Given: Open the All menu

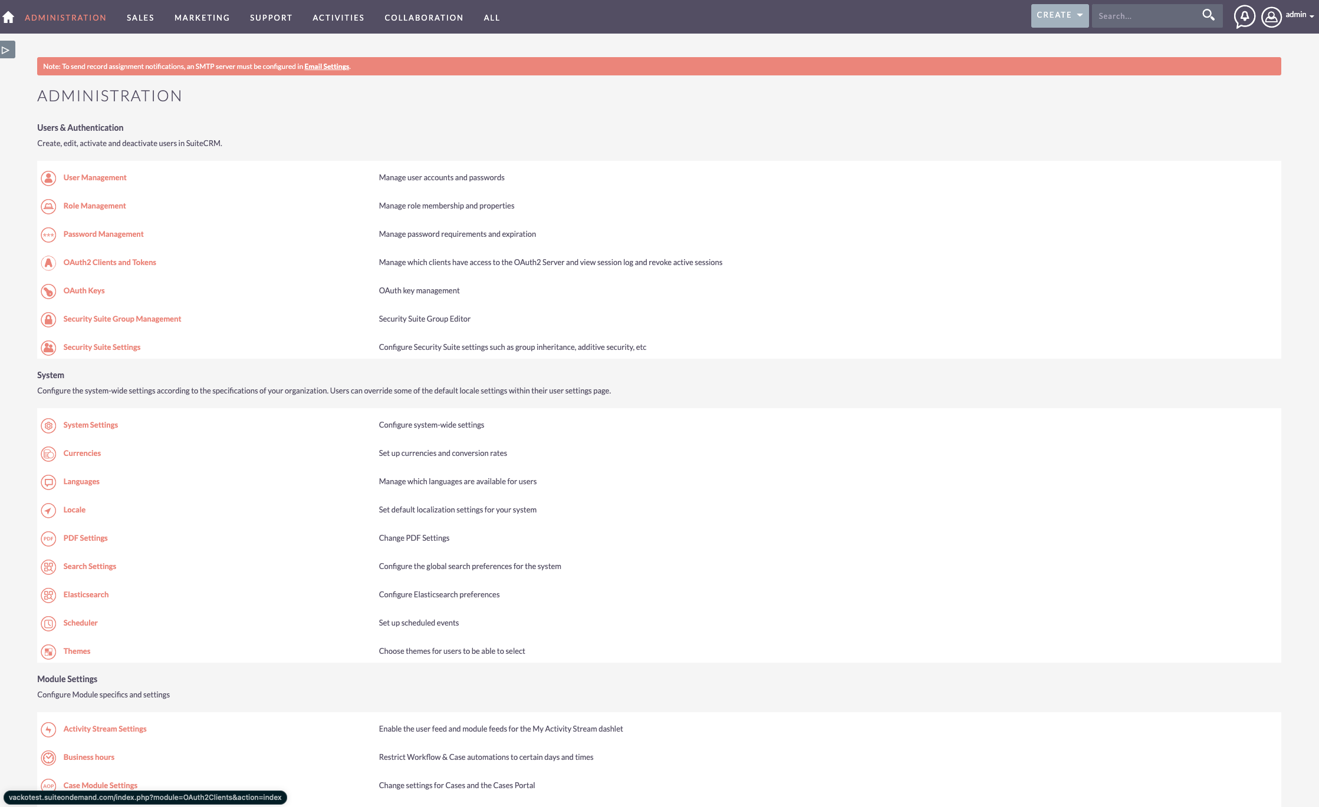Looking at the screenshot, I should 492,18.
